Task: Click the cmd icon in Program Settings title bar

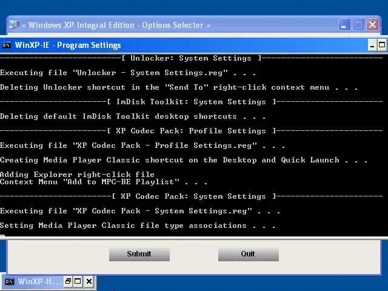Action: coord(7,45)
